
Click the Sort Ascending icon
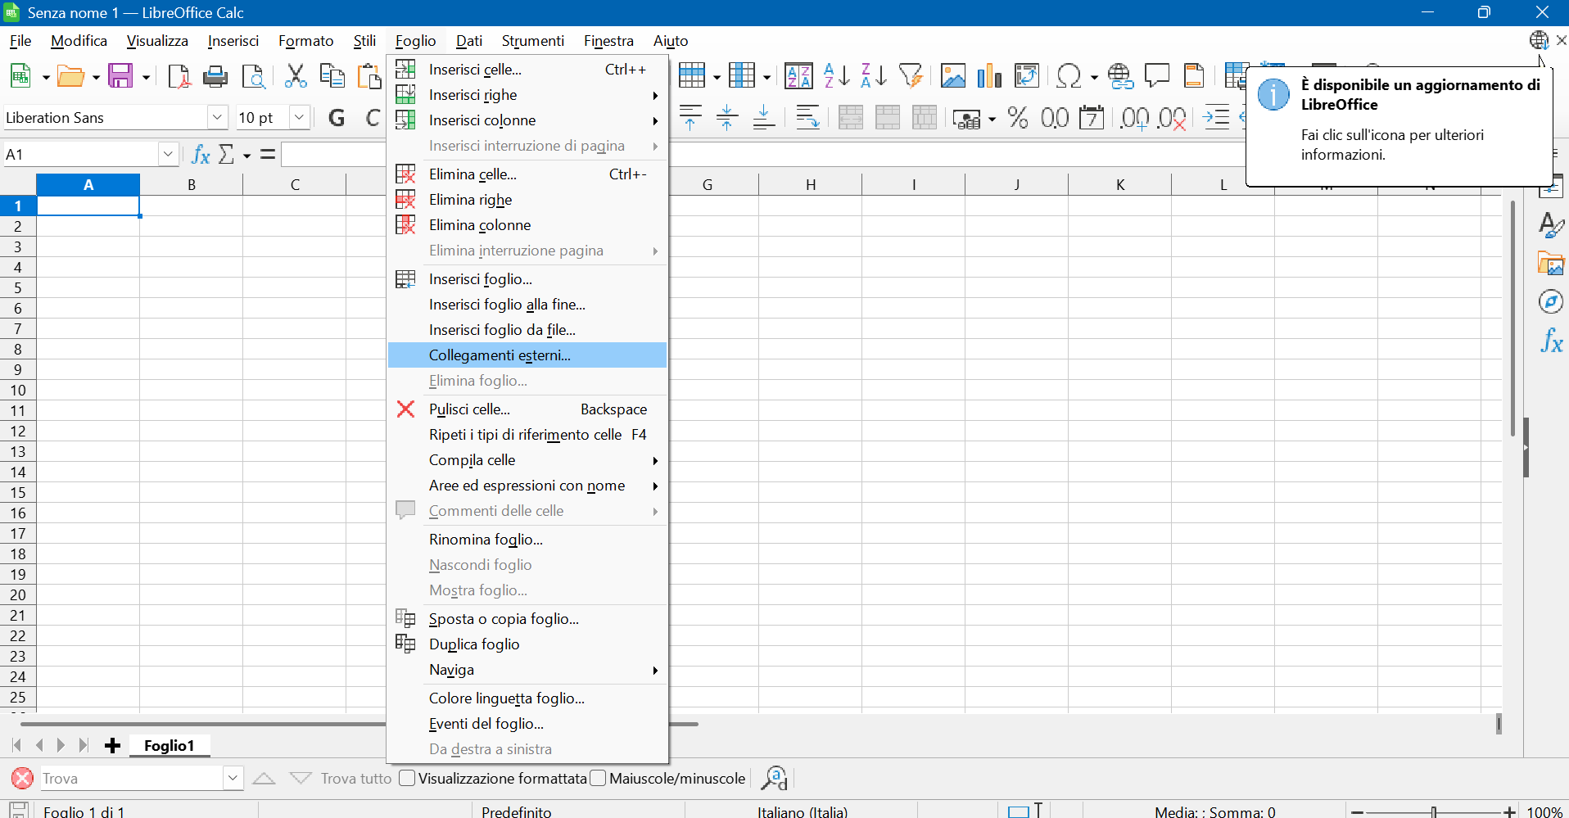click(836, 76)
